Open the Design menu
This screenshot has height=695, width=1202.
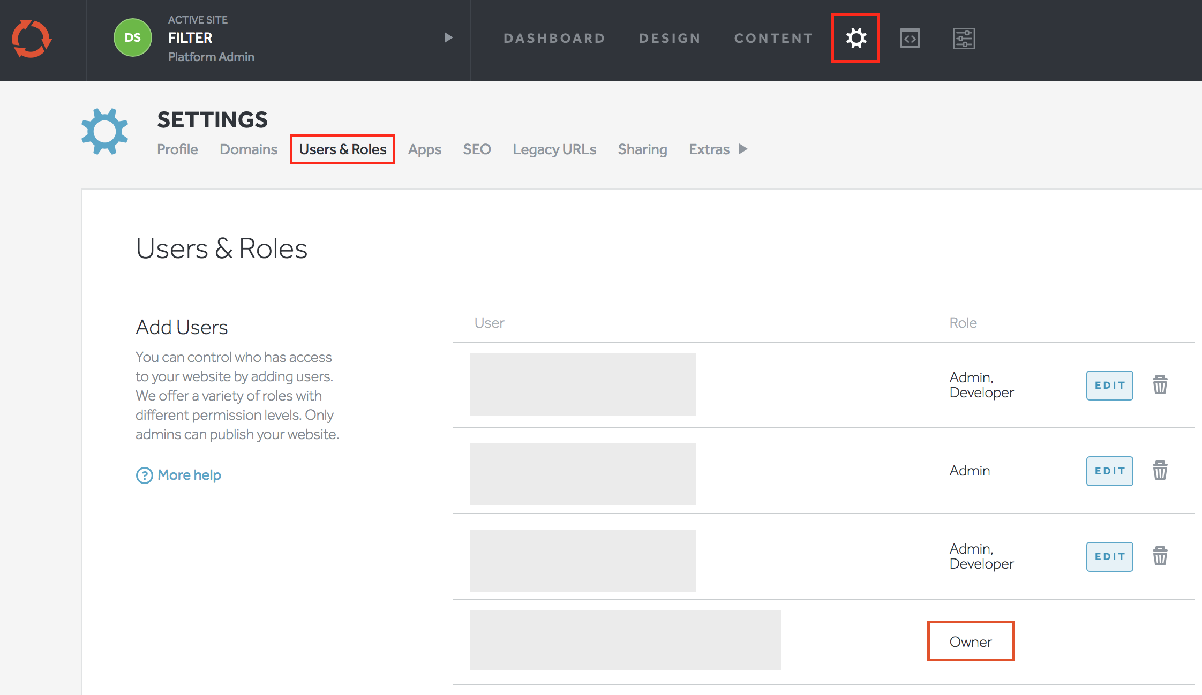pyautogui.click(x=670, y=39)
